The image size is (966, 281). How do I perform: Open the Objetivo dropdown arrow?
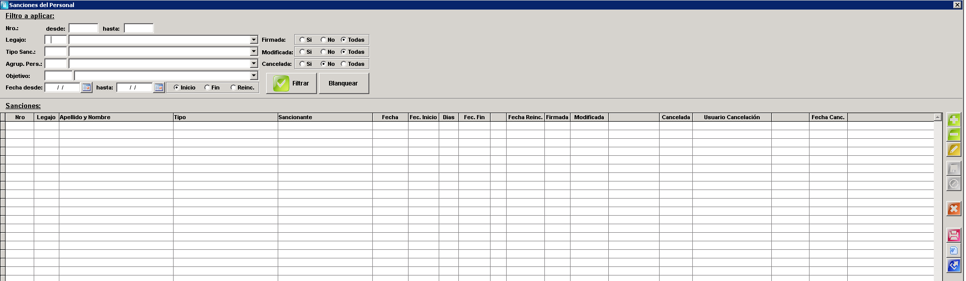tap(254, 76)
